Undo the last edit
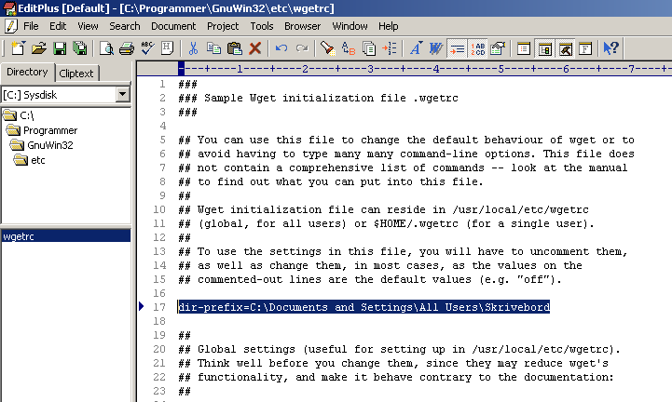The image size is (672, 402). 281,48
